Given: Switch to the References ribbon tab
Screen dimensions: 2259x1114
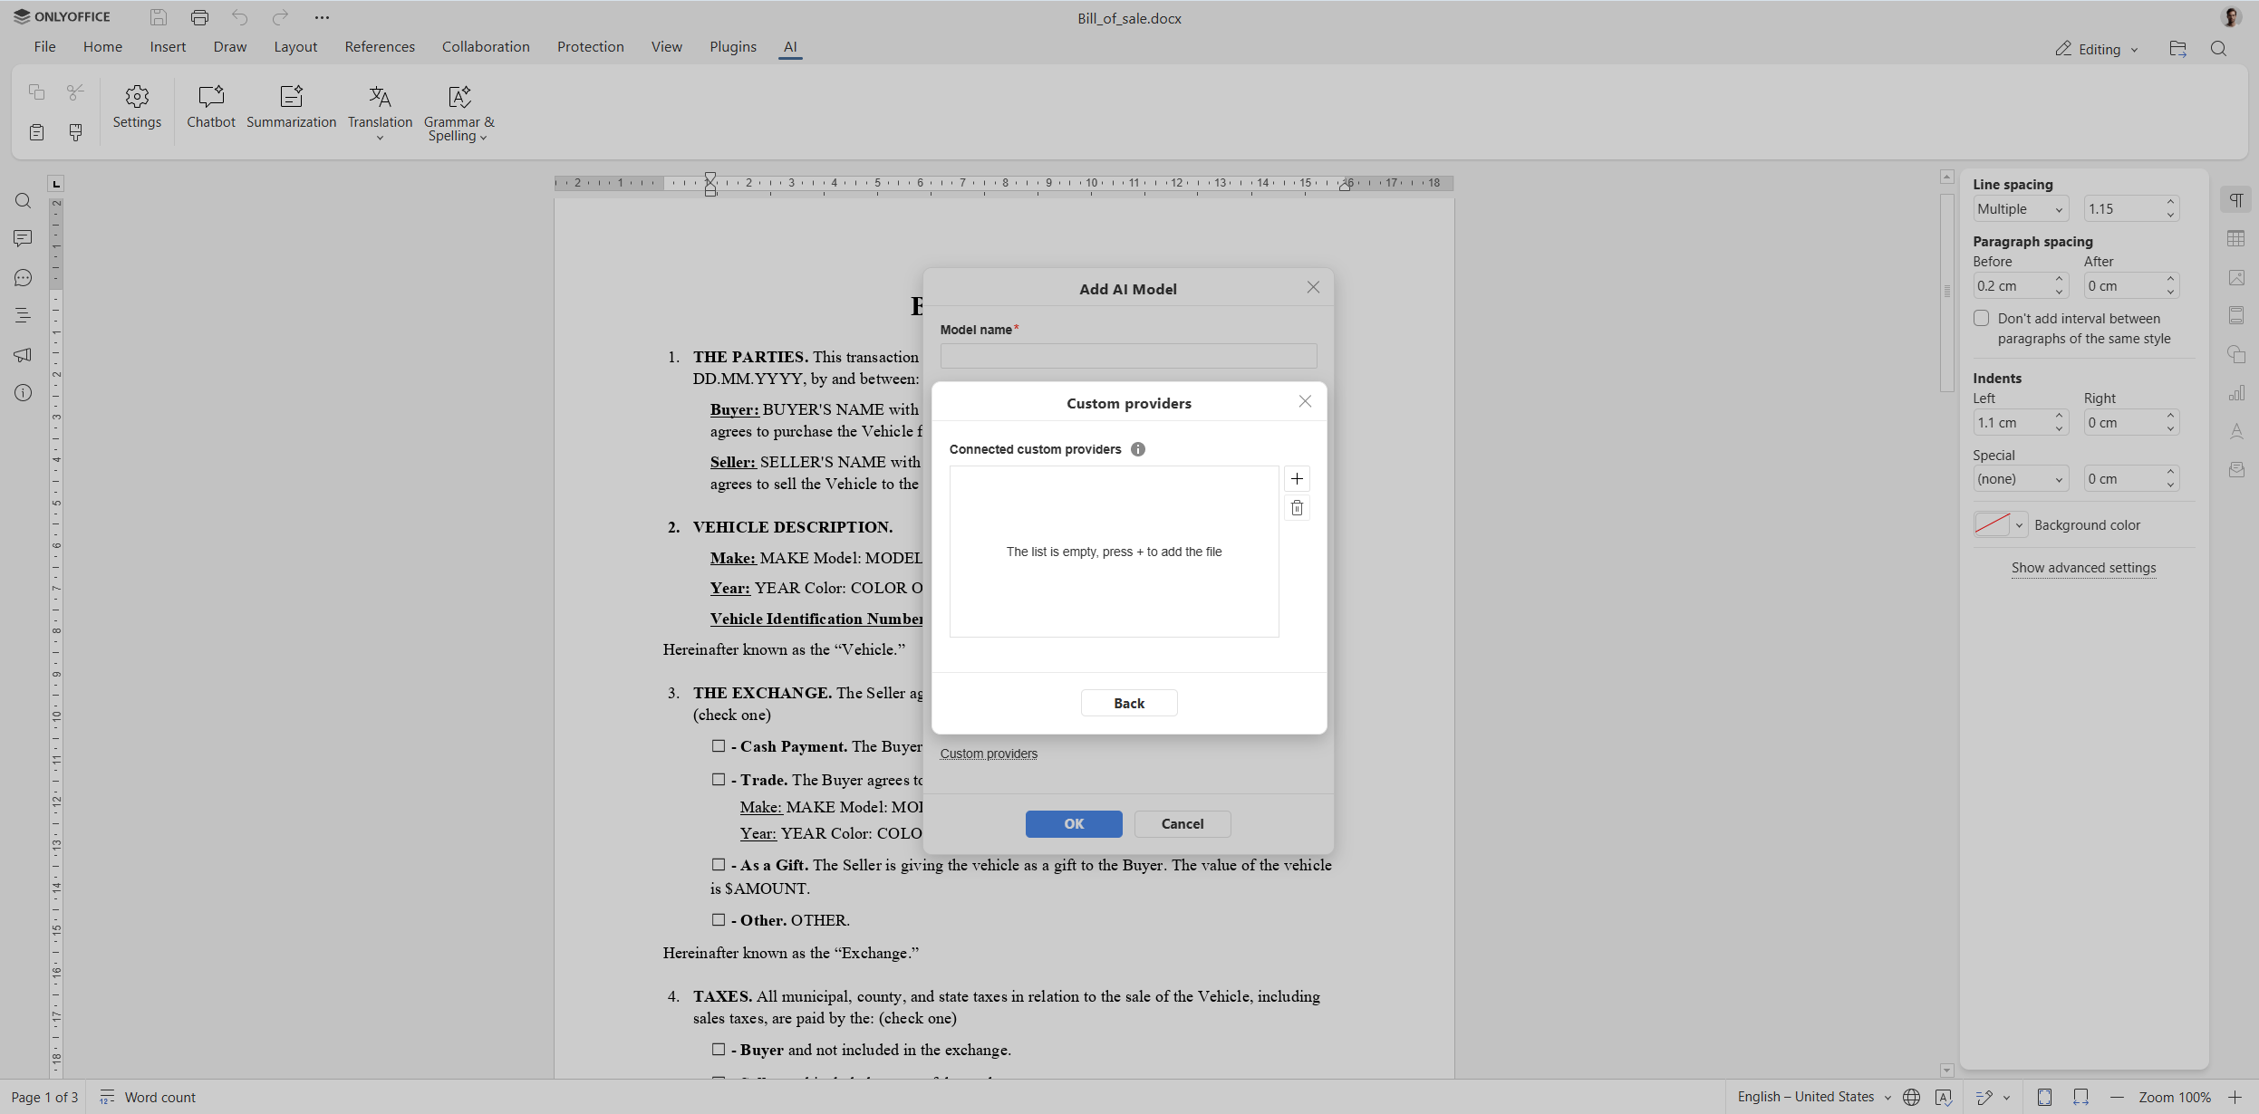Looking at the screenshot, I should pyautogui.click(x=380, y=46).
